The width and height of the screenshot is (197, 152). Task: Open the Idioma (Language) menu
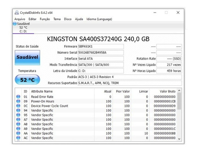(x=99, y=19)
